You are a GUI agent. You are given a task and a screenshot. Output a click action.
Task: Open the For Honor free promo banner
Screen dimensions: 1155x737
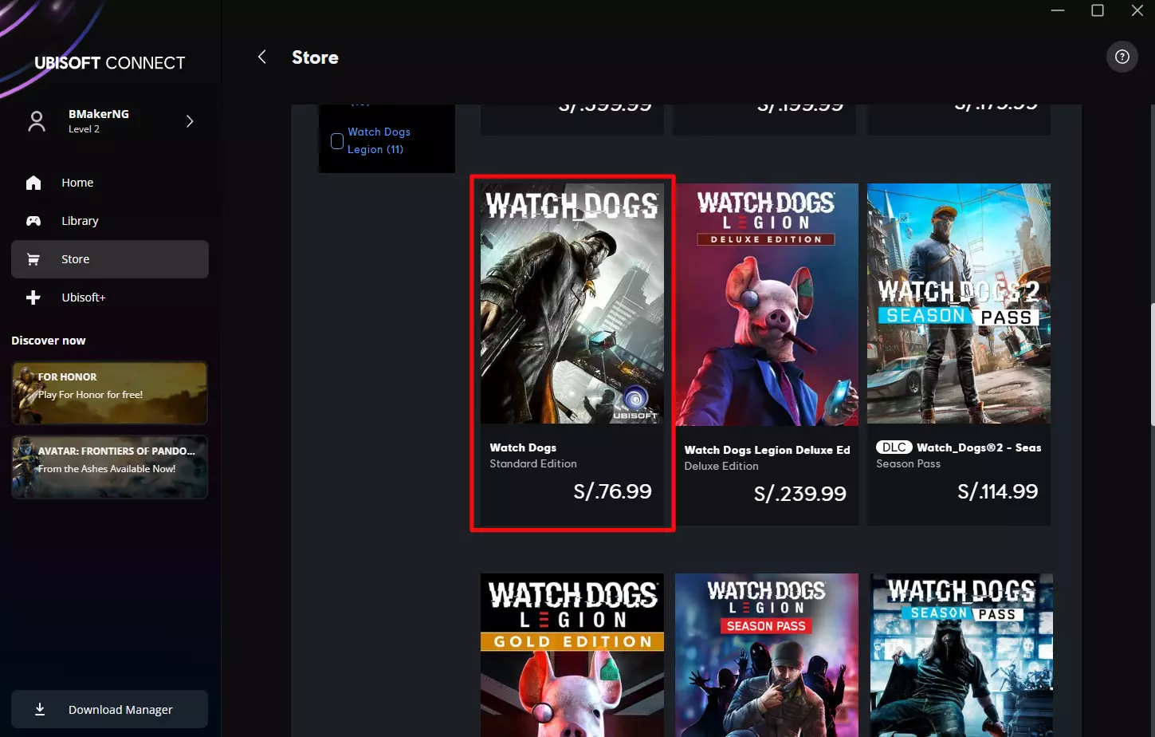tap(110, 392)
